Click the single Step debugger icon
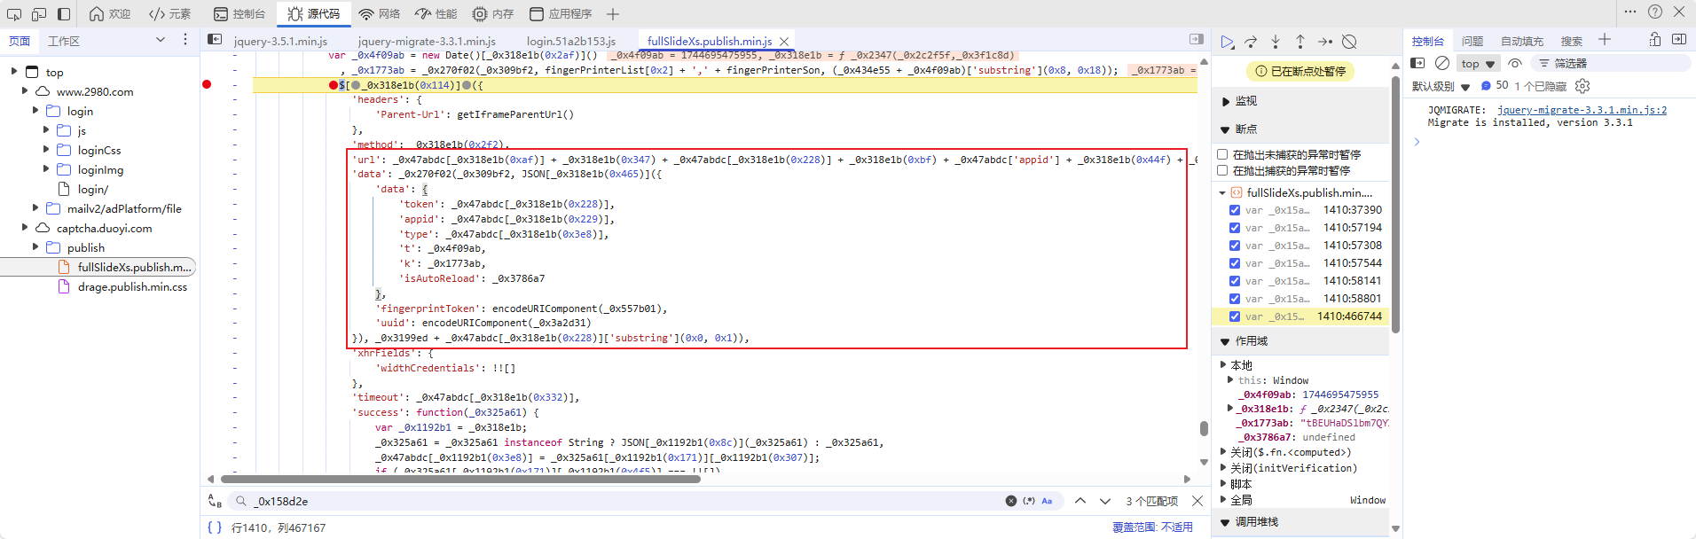This screenshot has width=1696, height=539. click(1325, 42)
